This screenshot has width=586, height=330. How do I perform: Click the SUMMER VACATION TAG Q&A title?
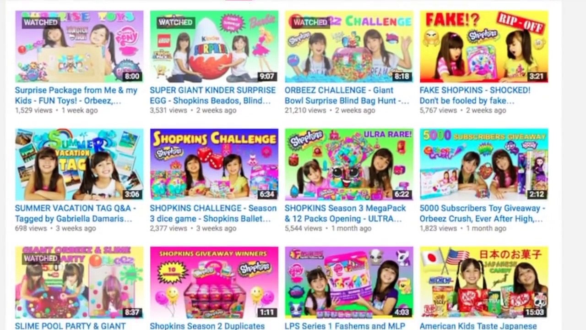point(76,214)
